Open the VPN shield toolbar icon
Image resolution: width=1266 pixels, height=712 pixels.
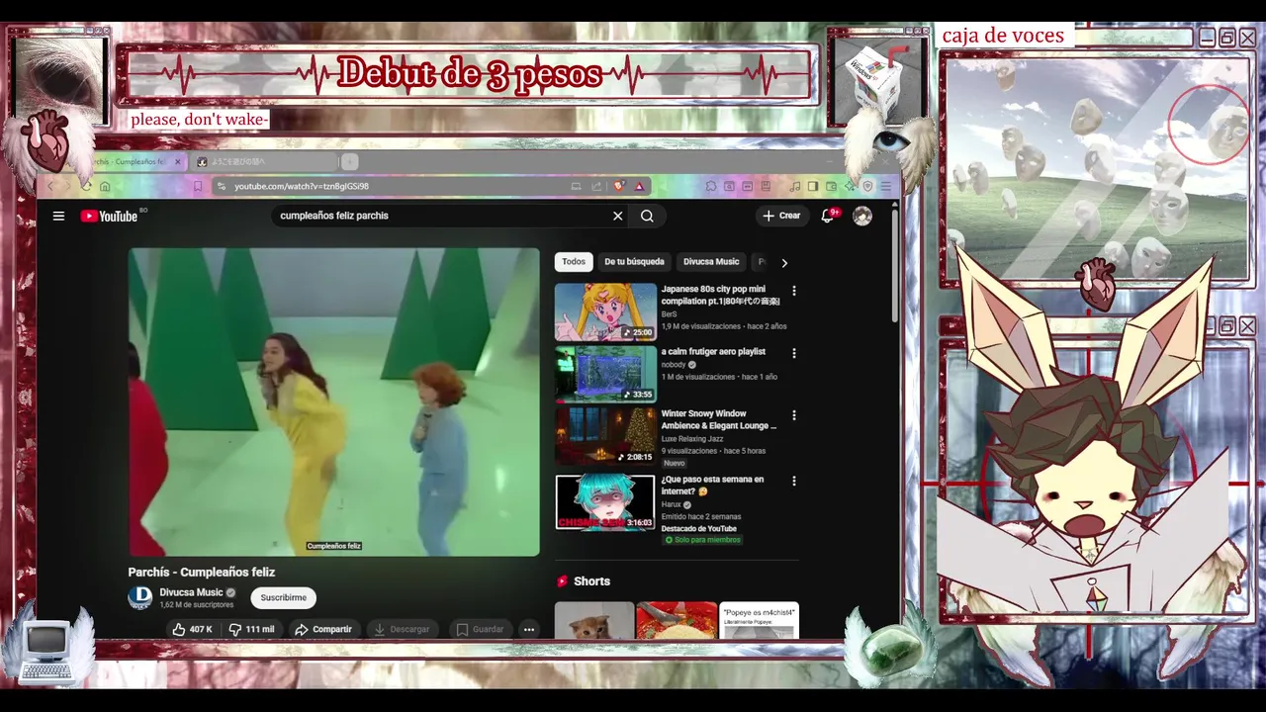(867, 186)
